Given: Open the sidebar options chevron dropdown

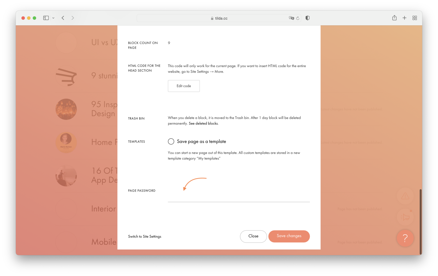Looking at the screenshot, I should tap(53, 18).
